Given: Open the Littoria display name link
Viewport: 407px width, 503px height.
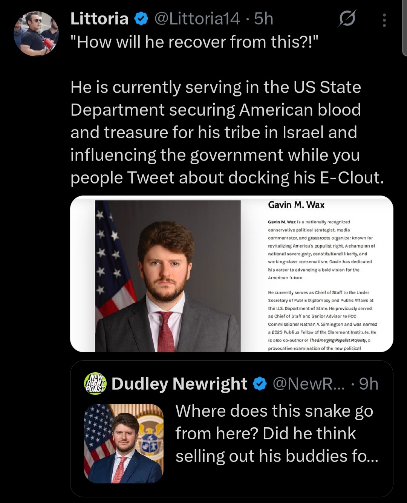Looking at the screenshot, I should (x=99, y=19).
